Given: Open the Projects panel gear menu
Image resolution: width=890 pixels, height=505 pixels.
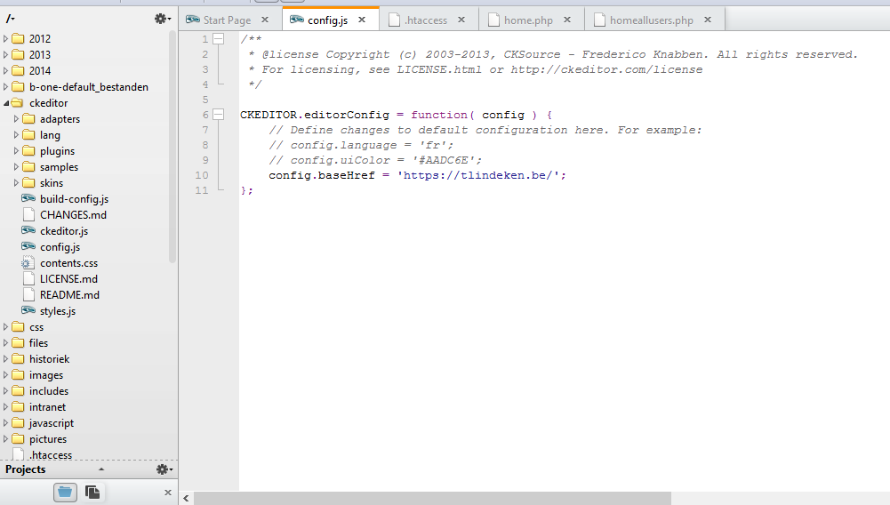Looking at the screenshot, I should pyautogui.click(x=163, y=469).
